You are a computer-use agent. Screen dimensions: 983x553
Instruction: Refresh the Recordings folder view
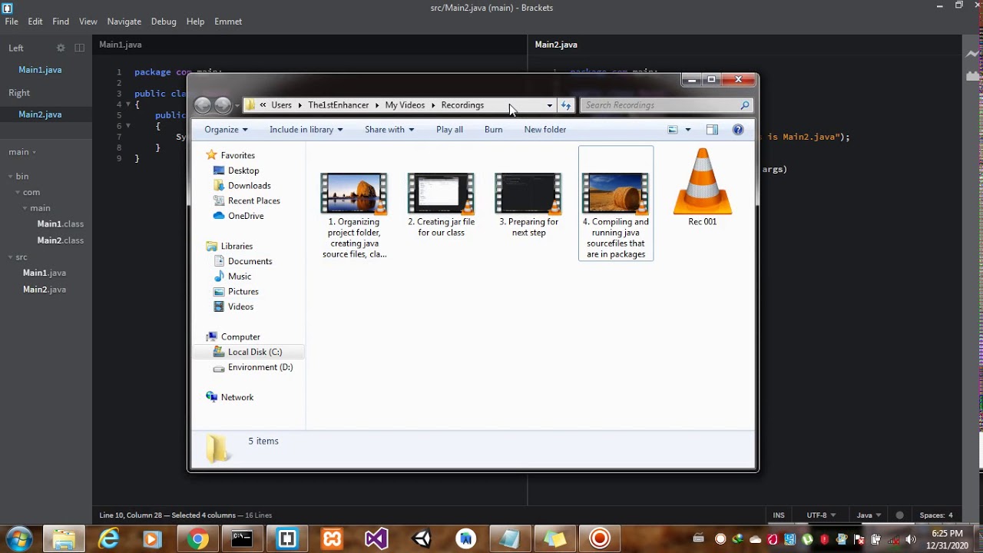(x=566, y=105)
